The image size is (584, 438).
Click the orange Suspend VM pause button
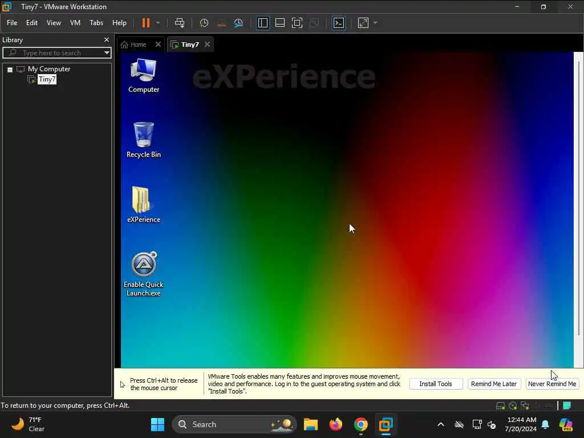click(145, 23)
